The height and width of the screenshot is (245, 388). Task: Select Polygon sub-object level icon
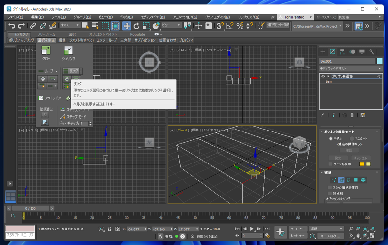[x=356, y=180]
